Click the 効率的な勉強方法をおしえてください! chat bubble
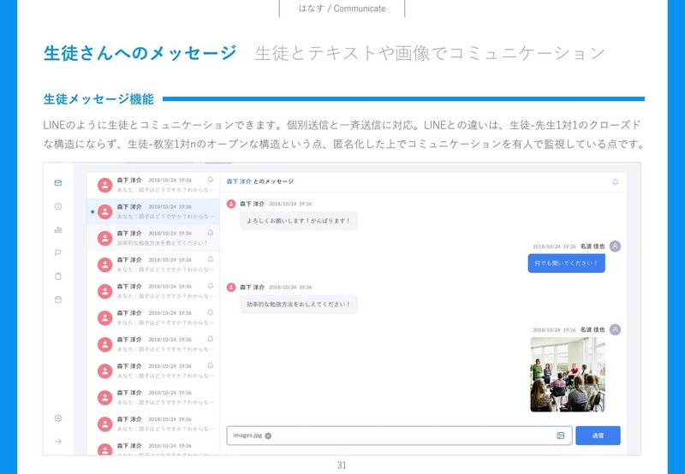Screen dimensions: 685x474 (x=298, y=305)
